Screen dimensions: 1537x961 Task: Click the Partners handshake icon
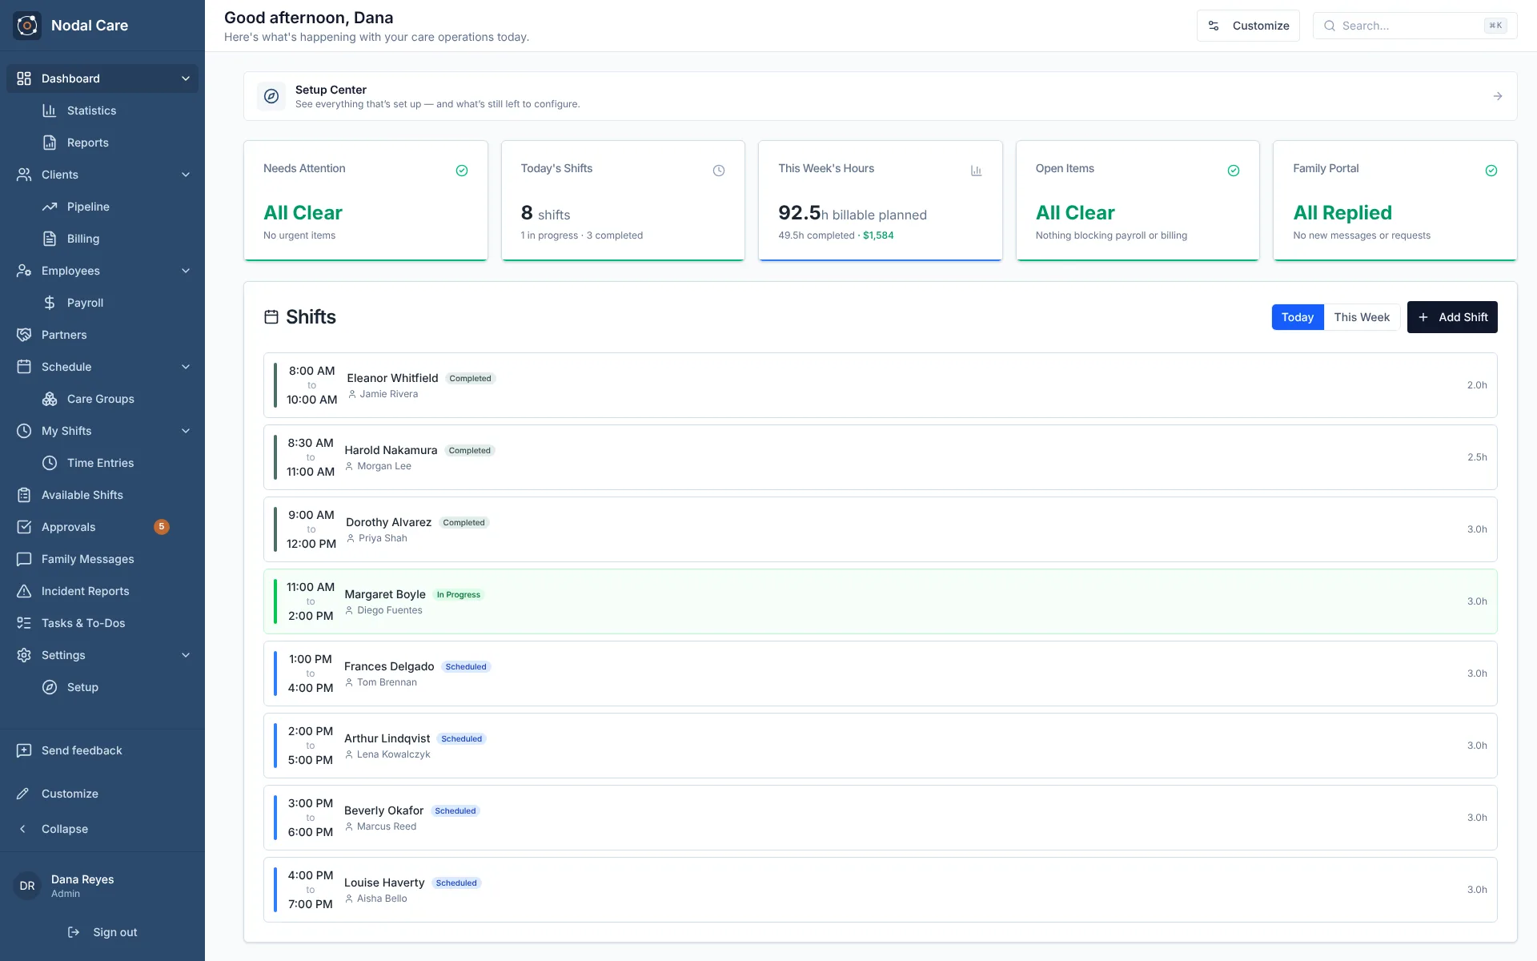pyautogui.click(x=24, y=335)
